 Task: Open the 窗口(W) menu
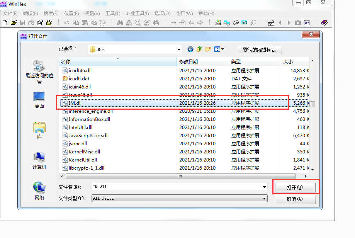coord(185,14)
